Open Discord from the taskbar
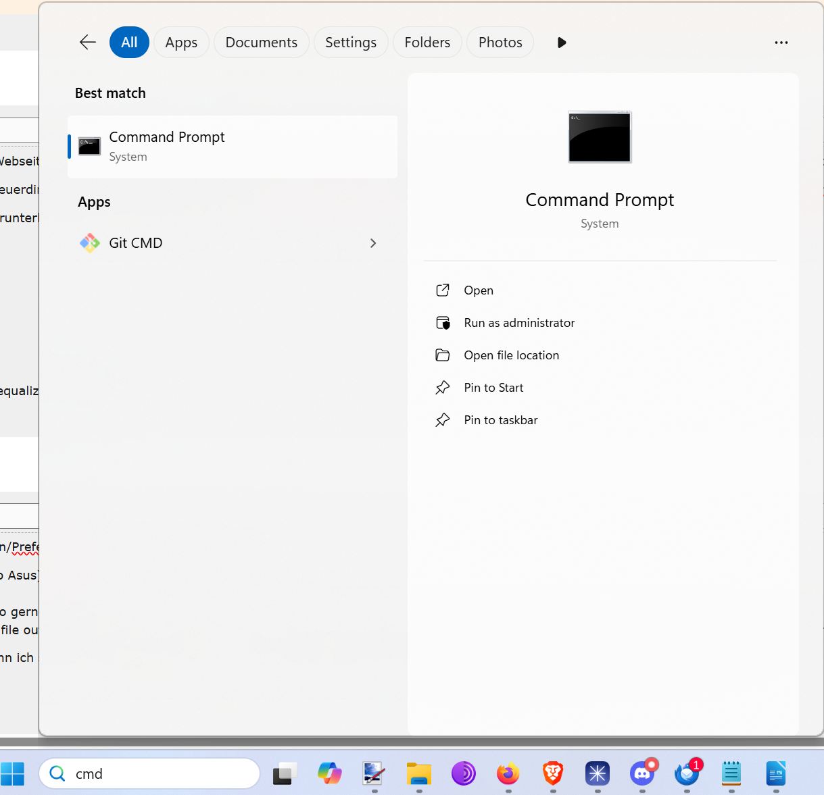 click(x=642, y=773)
